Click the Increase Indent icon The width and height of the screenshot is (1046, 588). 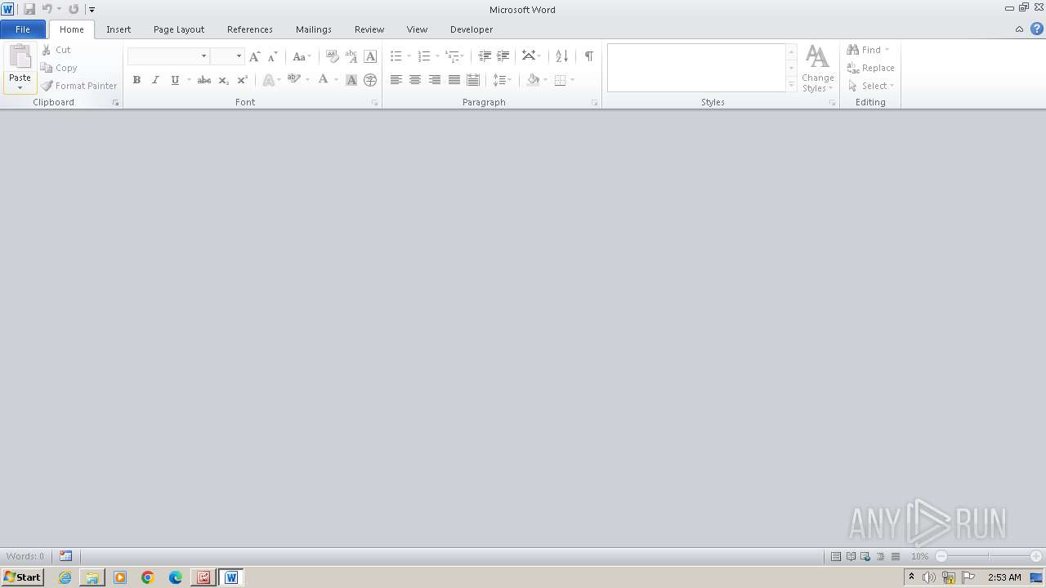click(x=503, y=56)
